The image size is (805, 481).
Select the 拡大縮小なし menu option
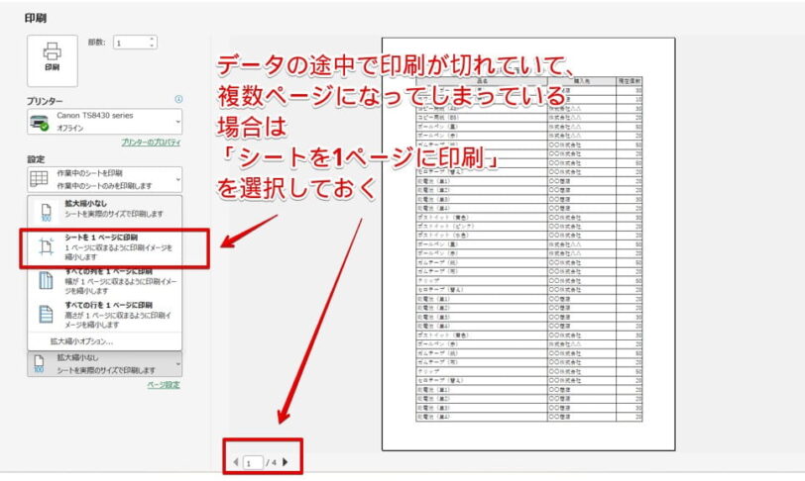(105, 209)
